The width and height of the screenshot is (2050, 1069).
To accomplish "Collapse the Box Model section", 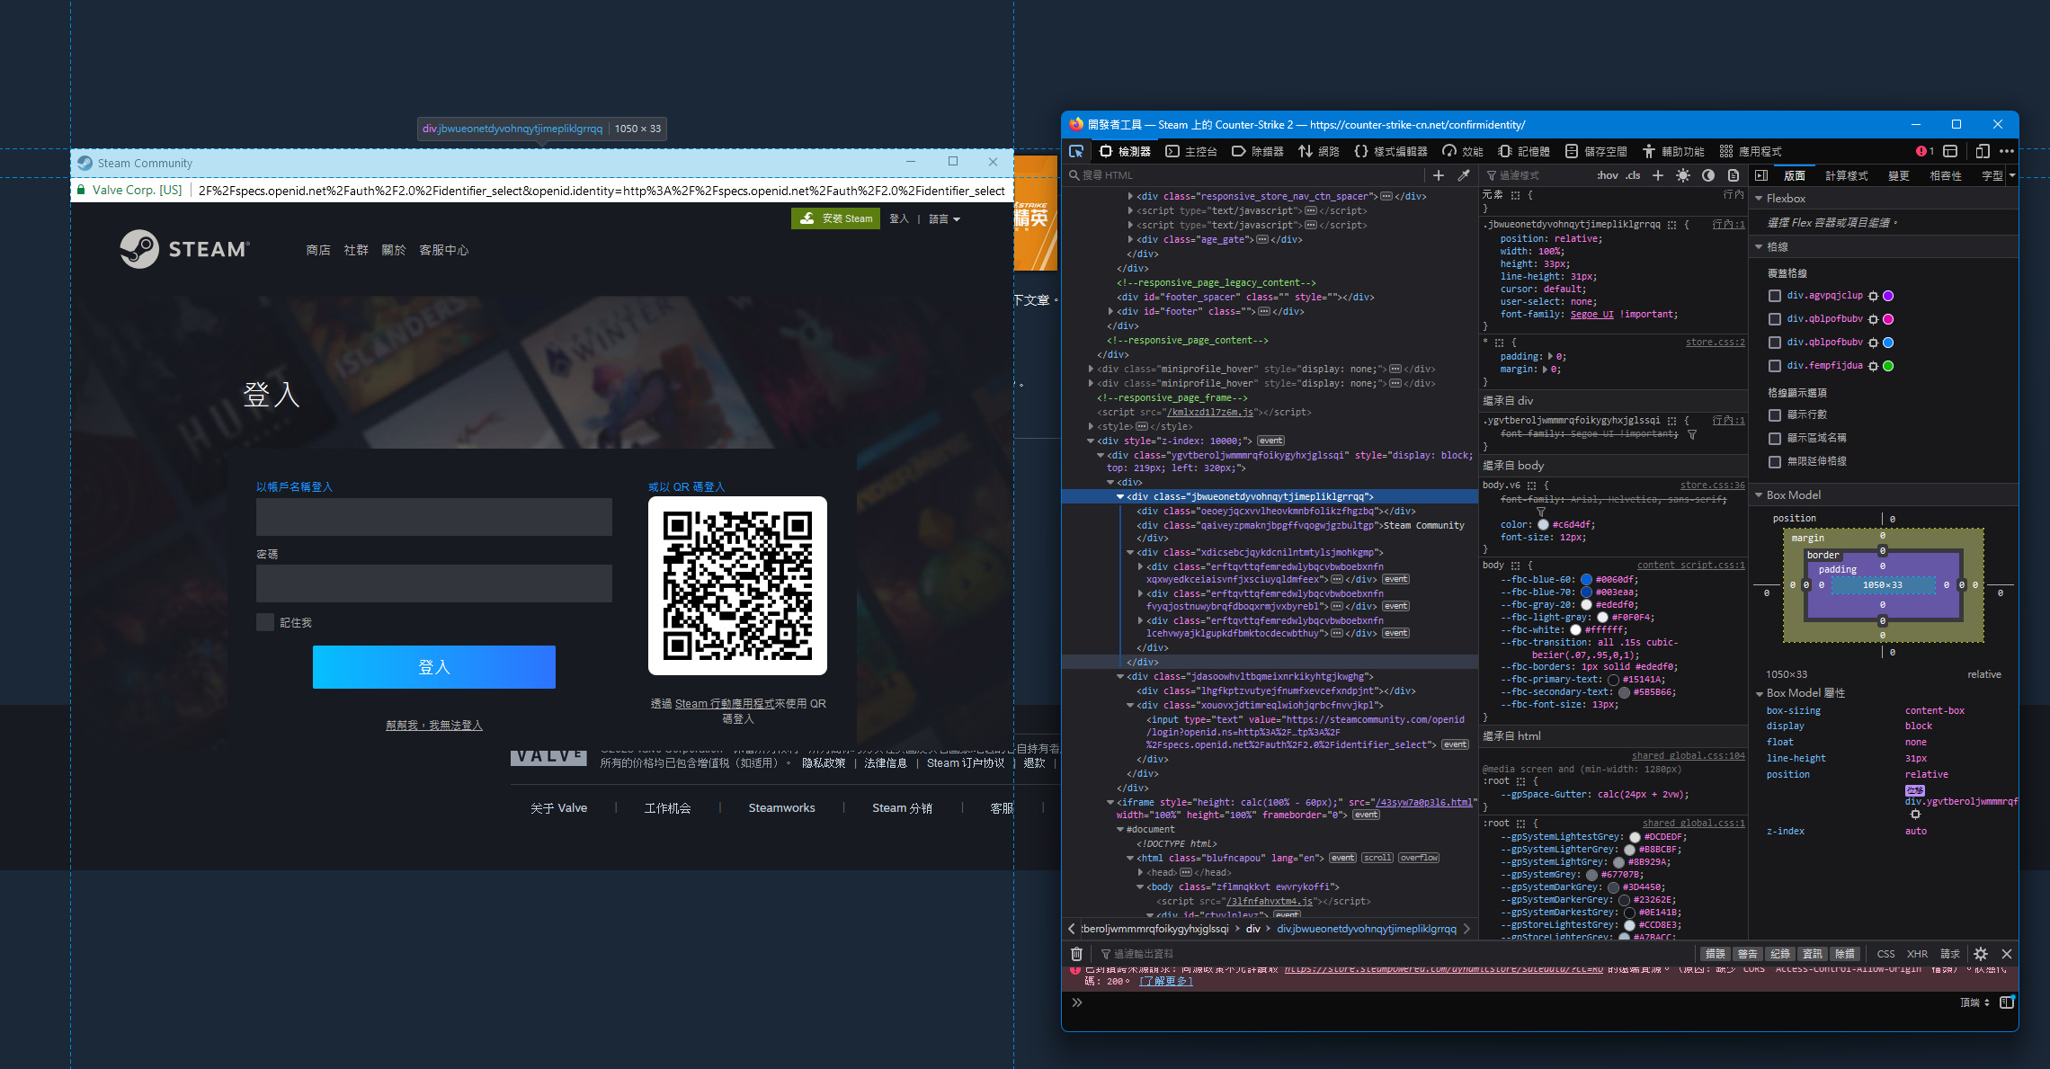I will [1759, 495].
